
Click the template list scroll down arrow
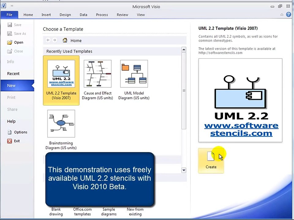pos(184,170)
